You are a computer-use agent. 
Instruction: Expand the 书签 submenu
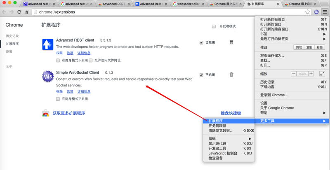point(292,34)
